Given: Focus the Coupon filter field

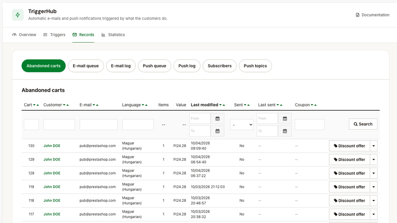Looking at the screenshot, I should (x=310, y=125).
